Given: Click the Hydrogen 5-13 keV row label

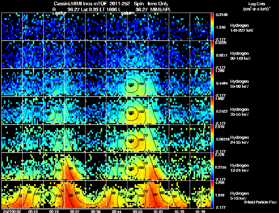Looking at the screenshot, I should coord(240,196).
